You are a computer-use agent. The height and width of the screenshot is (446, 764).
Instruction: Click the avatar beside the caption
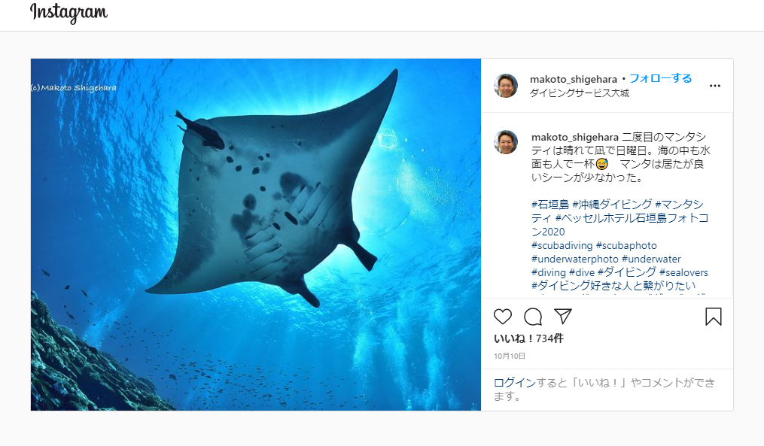coord(506,142)
